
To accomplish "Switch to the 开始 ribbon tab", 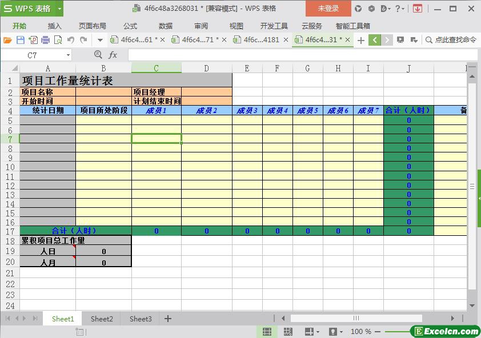I will click(x=19, y=26).
